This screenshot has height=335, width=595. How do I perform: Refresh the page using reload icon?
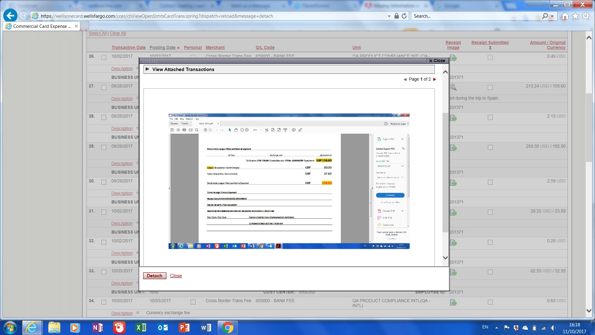click(404, 16)
